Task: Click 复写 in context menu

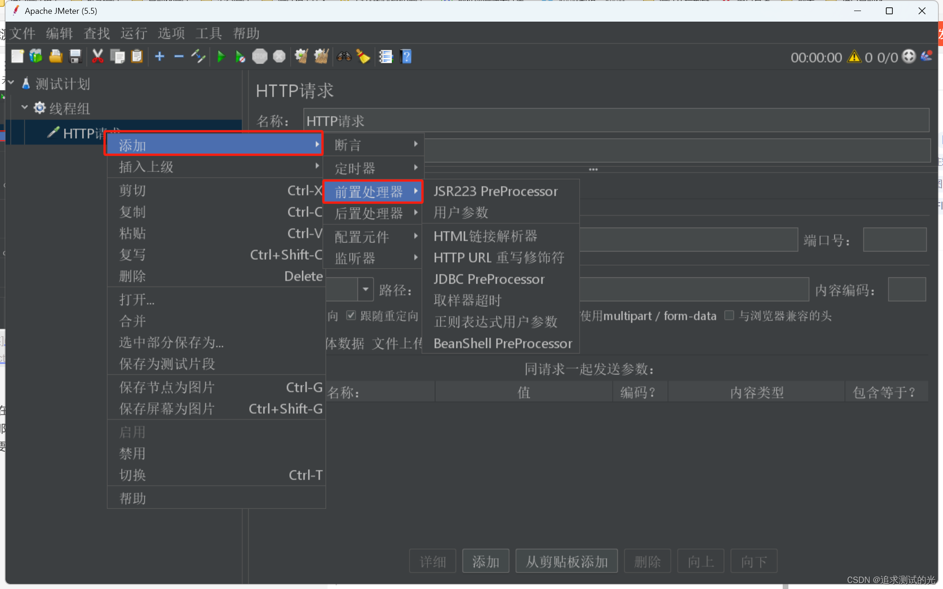Action: (x=216, y=254)
